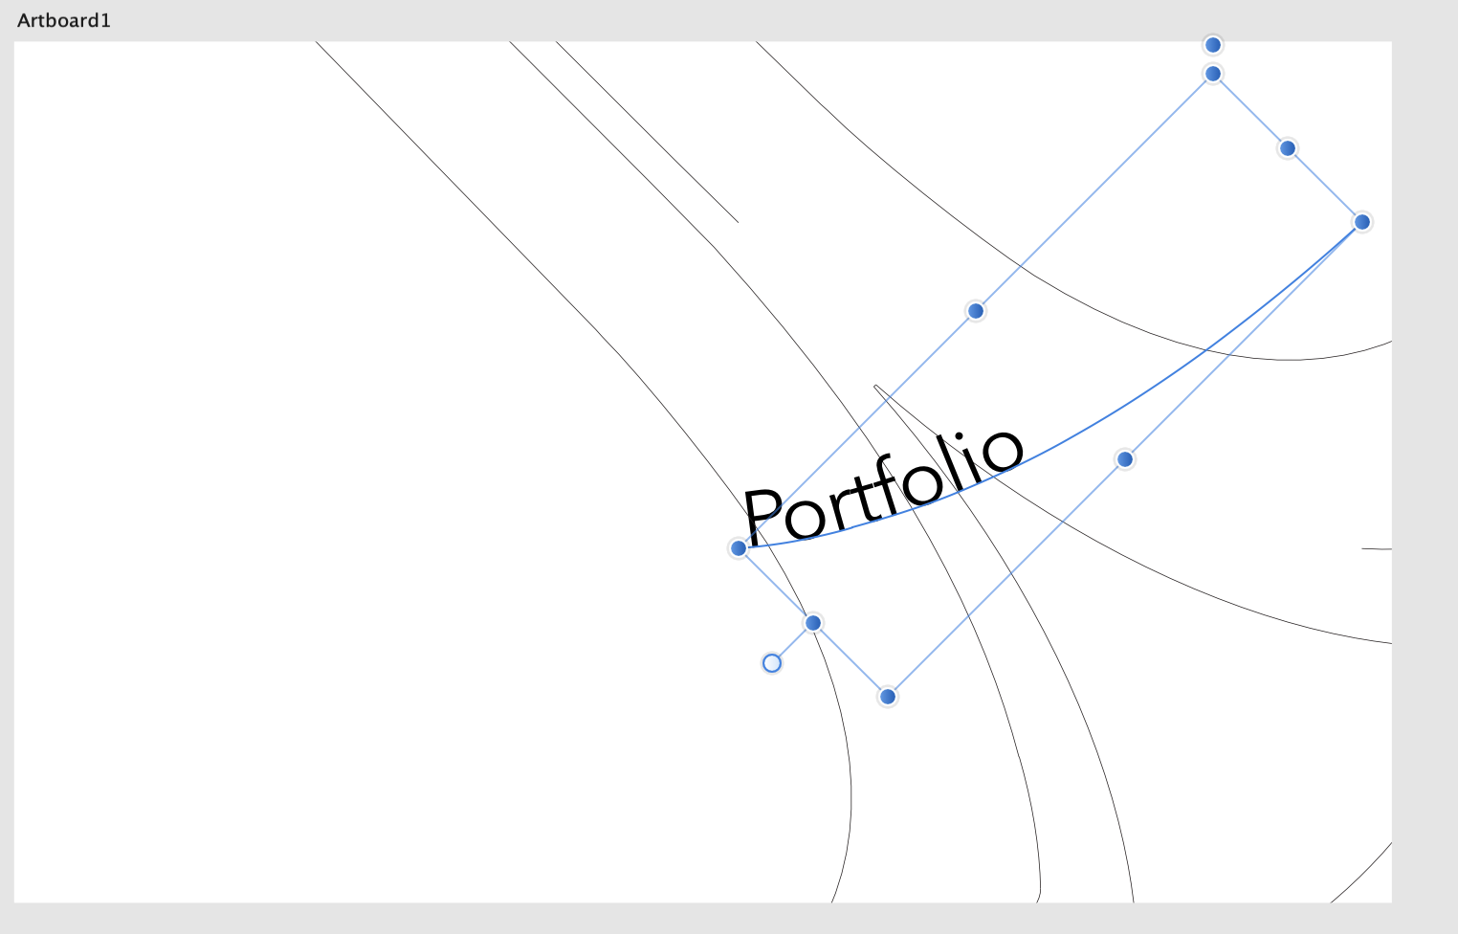Click the midpoint handle on the long lower-right edge
Image resolution: width=1458 pixels, height=934 pixels.
1125,459
